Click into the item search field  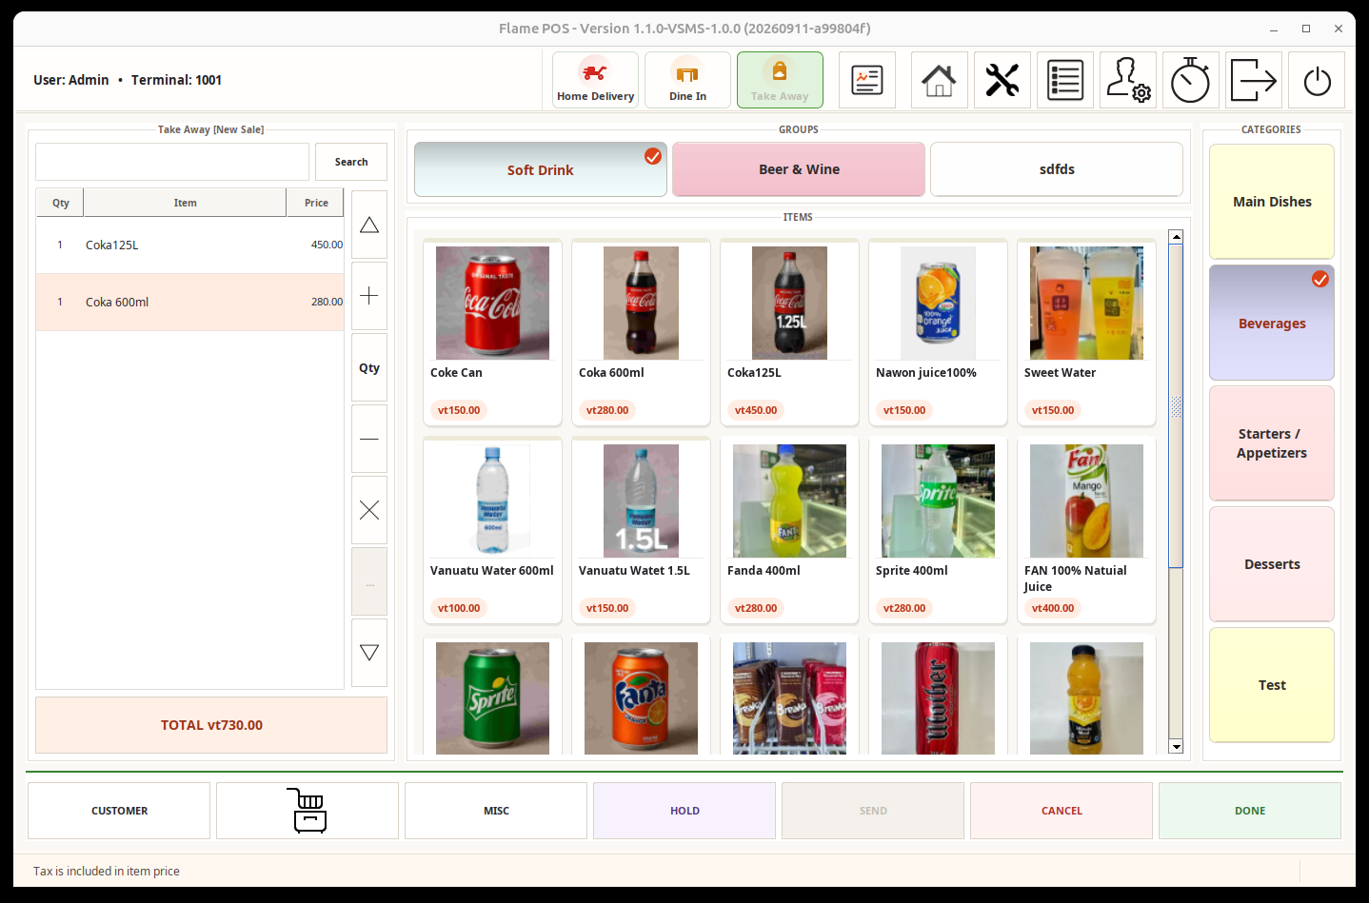[x=172, y=162]
